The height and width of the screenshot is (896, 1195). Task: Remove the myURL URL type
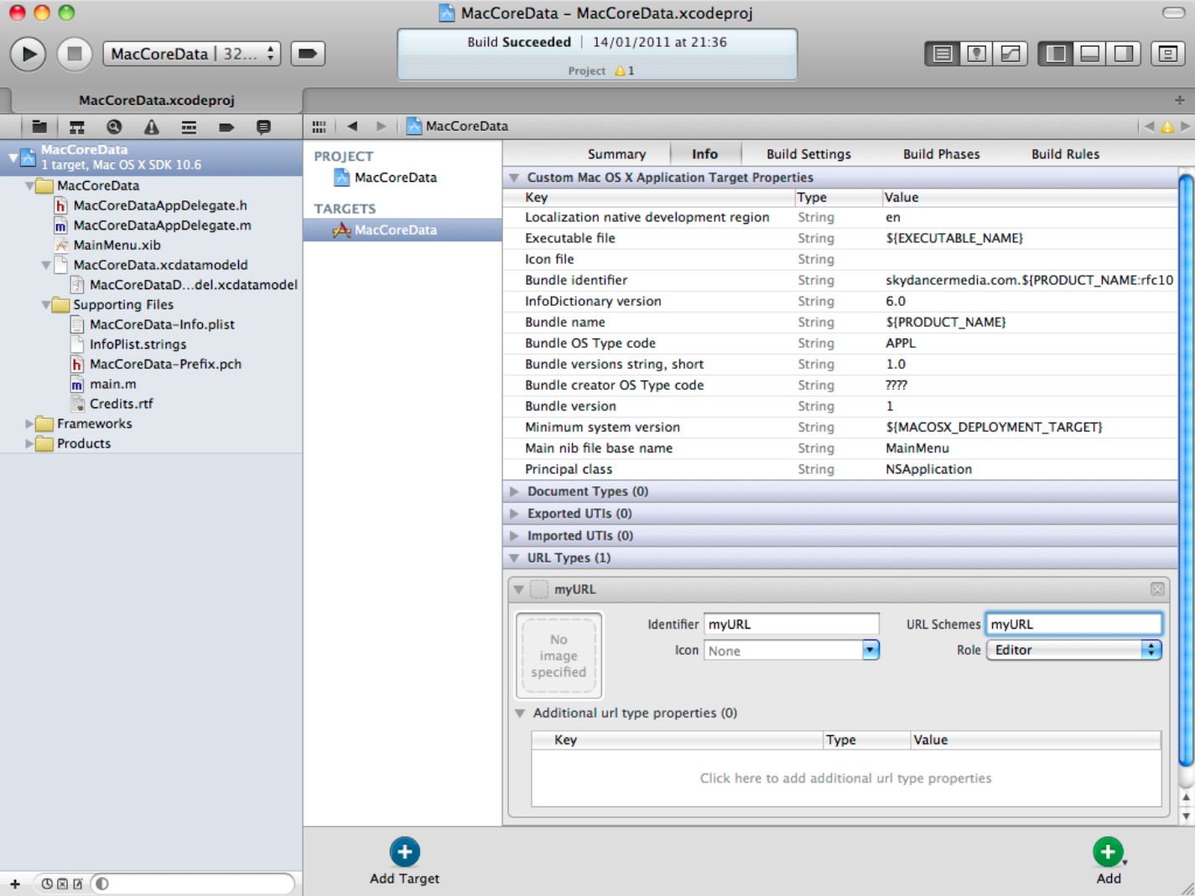coord(1157,589)
